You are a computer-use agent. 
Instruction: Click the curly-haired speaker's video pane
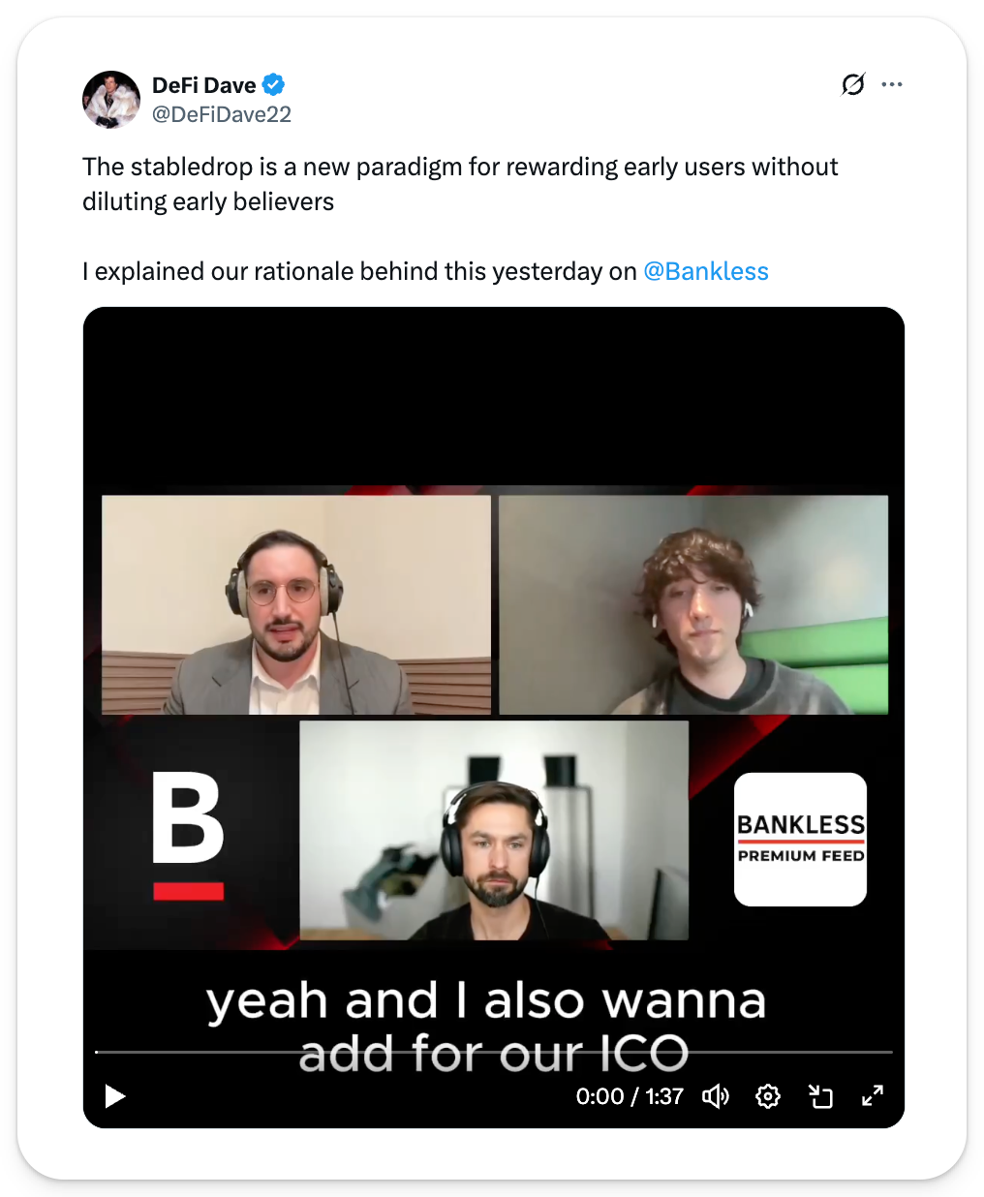(x=693, y=605)
